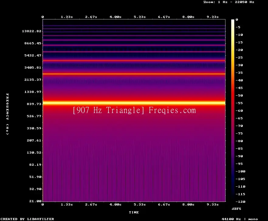Click frequency label 330.59
This screenshot has height=221, width=268.
pyautogui.click(x=34, y=128)
